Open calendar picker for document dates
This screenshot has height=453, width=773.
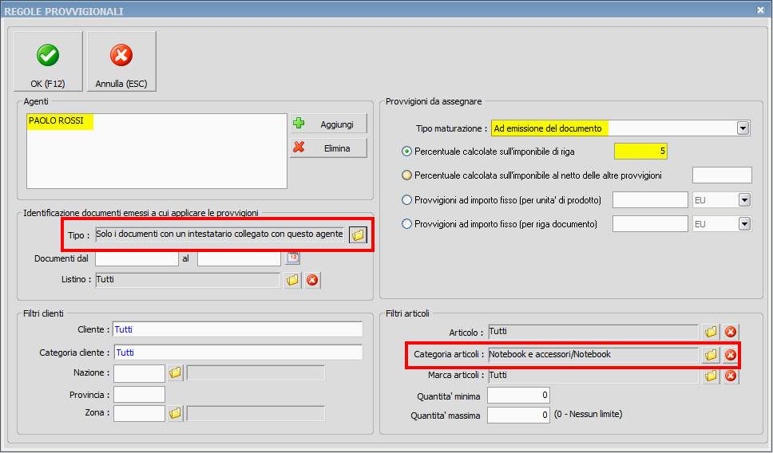pos(293,258)
